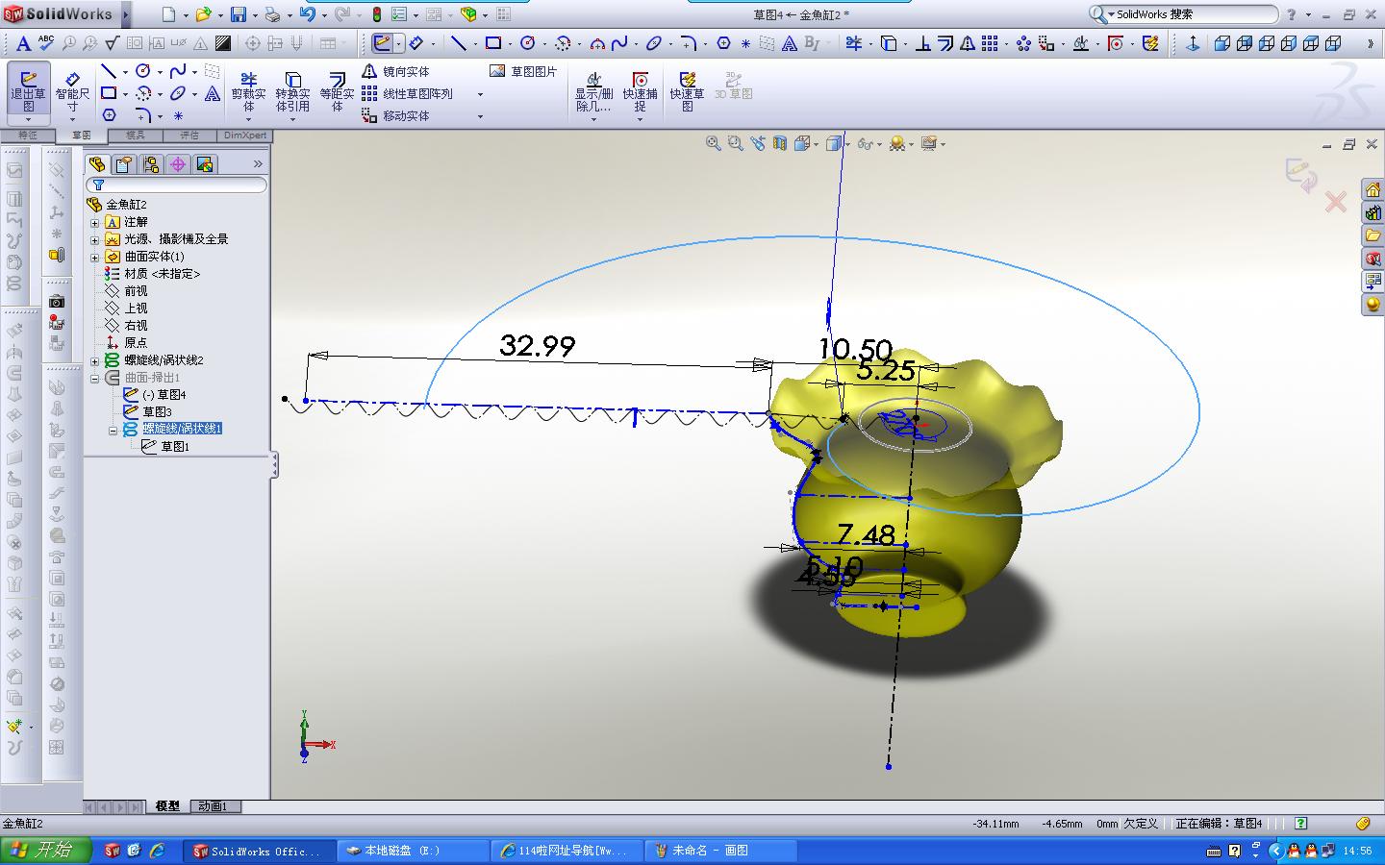Select sketch 4 ((-) 草图4) in the tree

164,395
